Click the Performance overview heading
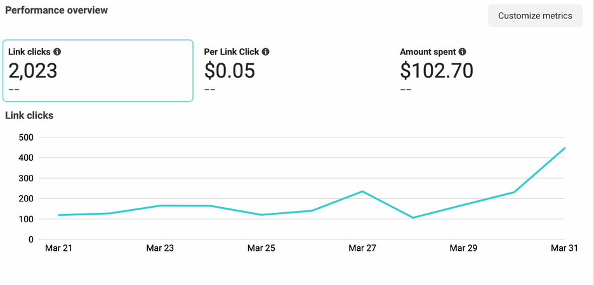Screen dimensions: 594x285 (x=56, y=11)
